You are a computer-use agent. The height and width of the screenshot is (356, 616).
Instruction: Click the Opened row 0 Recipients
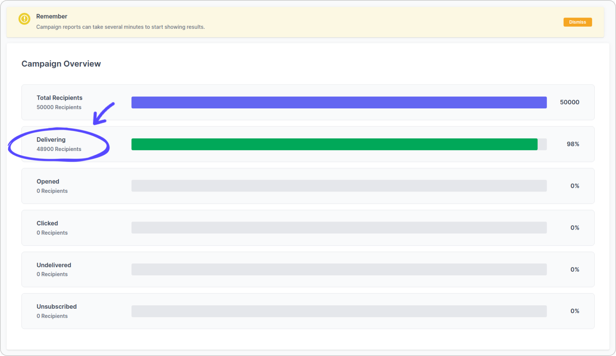click(x=52, y=191)
